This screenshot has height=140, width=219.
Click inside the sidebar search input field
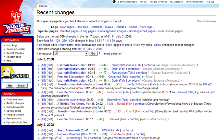point(17,81)
